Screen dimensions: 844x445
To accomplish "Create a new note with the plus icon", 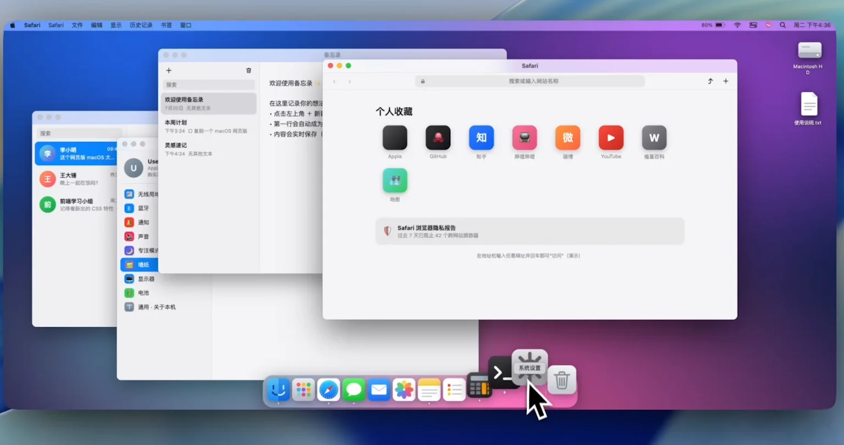I will (x=169, y=70).
